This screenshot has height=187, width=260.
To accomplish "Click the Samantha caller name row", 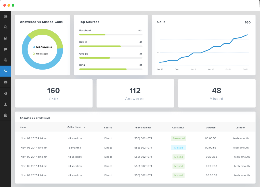I will 75,148.
